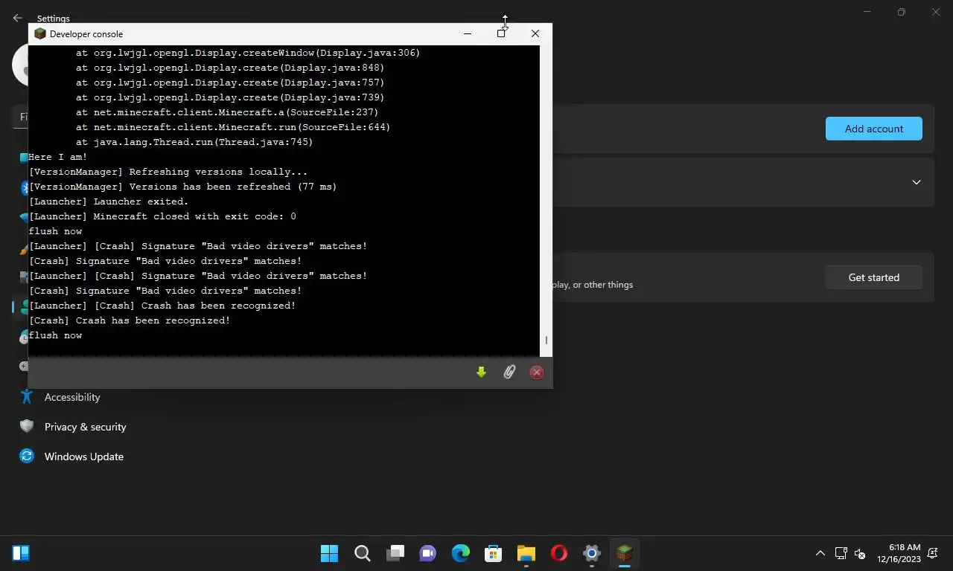The height and width of the screenshot is (571, 953).
Task: Open the Windows Start menu
Action: tap(329, 553)
